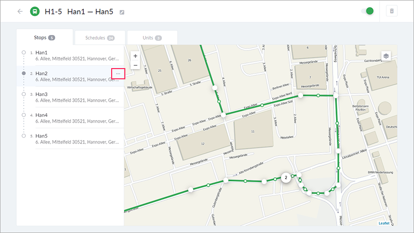Zoom in the map with plus button
Screen dimensions: 414x233
pos(136,56)
